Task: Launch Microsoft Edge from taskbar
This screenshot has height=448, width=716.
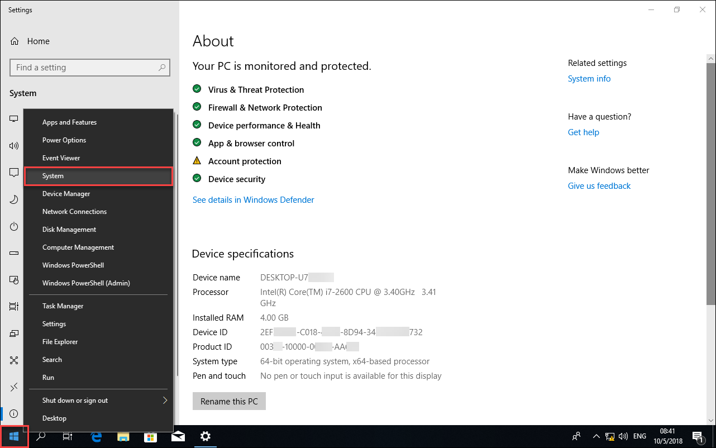Action: coord(96,436)
